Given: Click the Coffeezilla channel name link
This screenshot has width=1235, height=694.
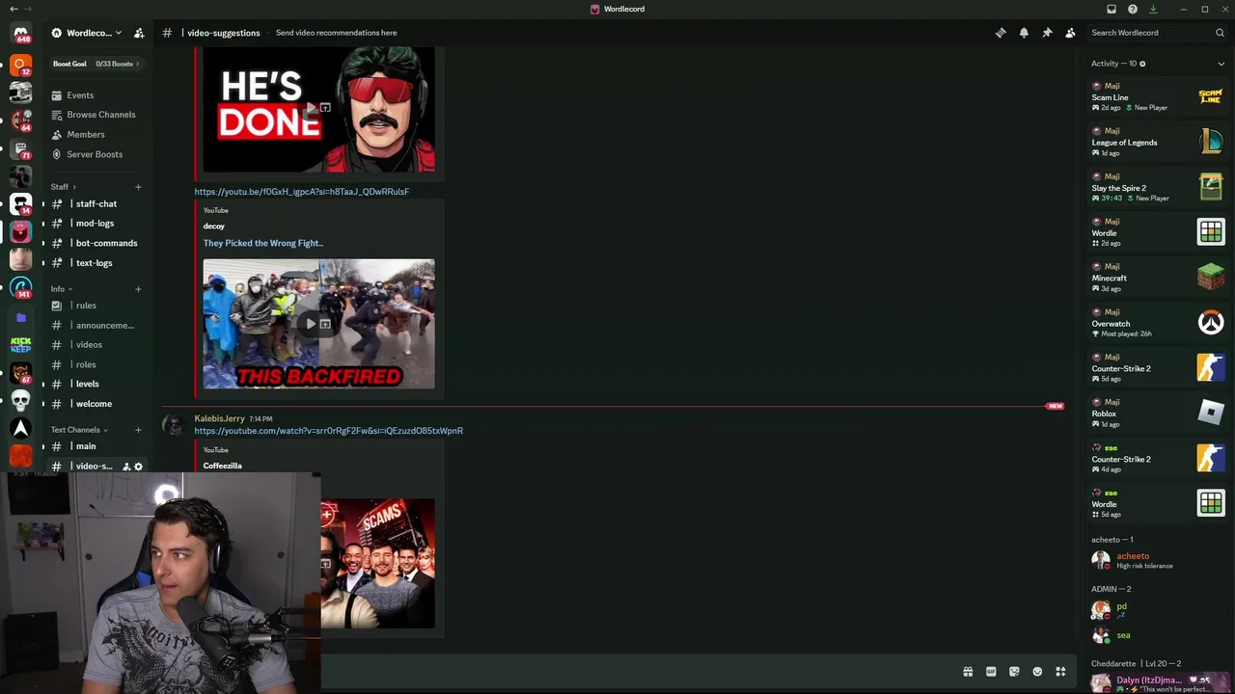Looking at the screenshot, I should tap(223, 466).
